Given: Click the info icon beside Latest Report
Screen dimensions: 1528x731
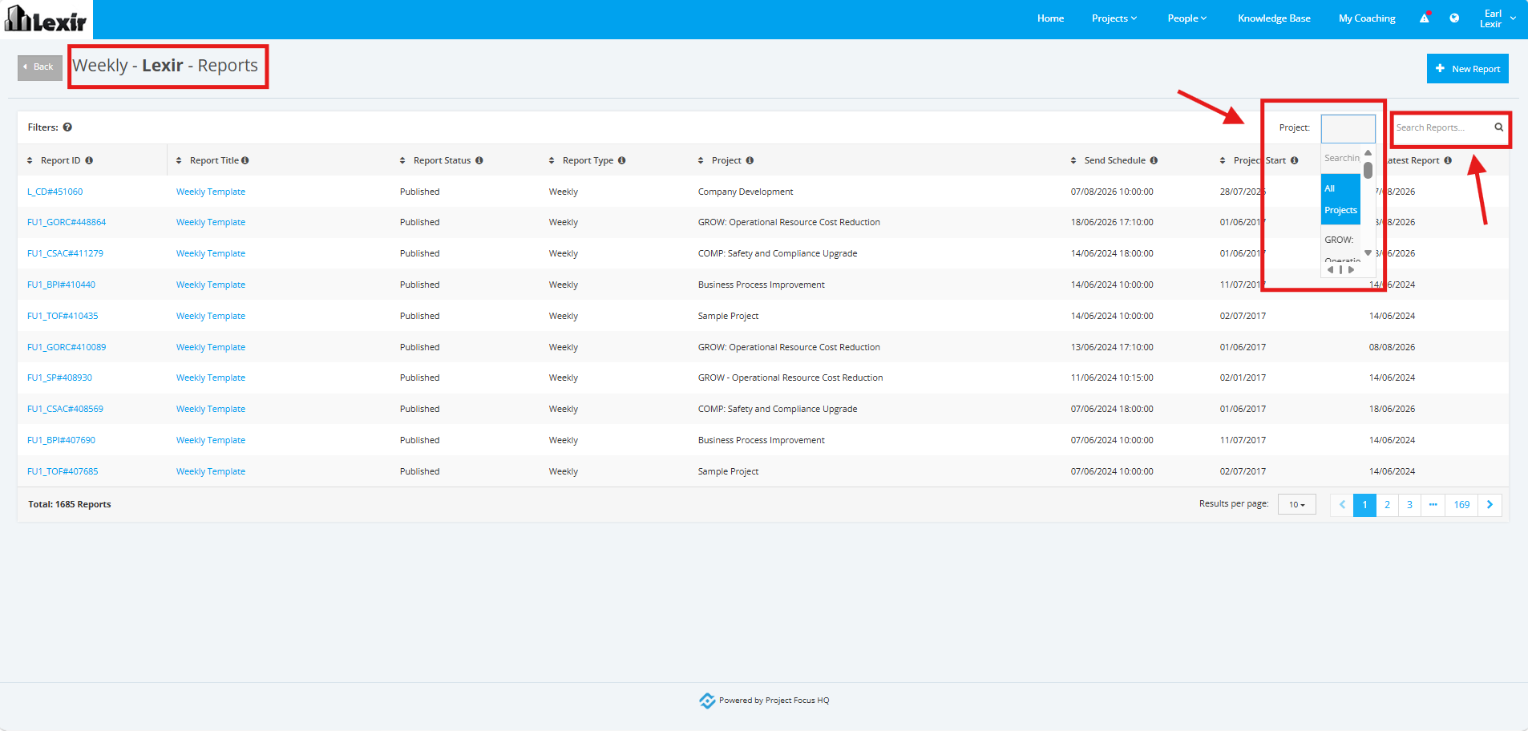Looking at the screenshot, I should pyautogui.click(x=1448, y=160).
